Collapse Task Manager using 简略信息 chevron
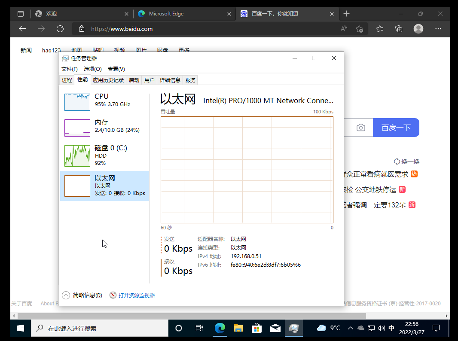The width and height of the screenshot is (458, 341). (66, 295)
